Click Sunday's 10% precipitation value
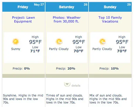 click(115, 68)
